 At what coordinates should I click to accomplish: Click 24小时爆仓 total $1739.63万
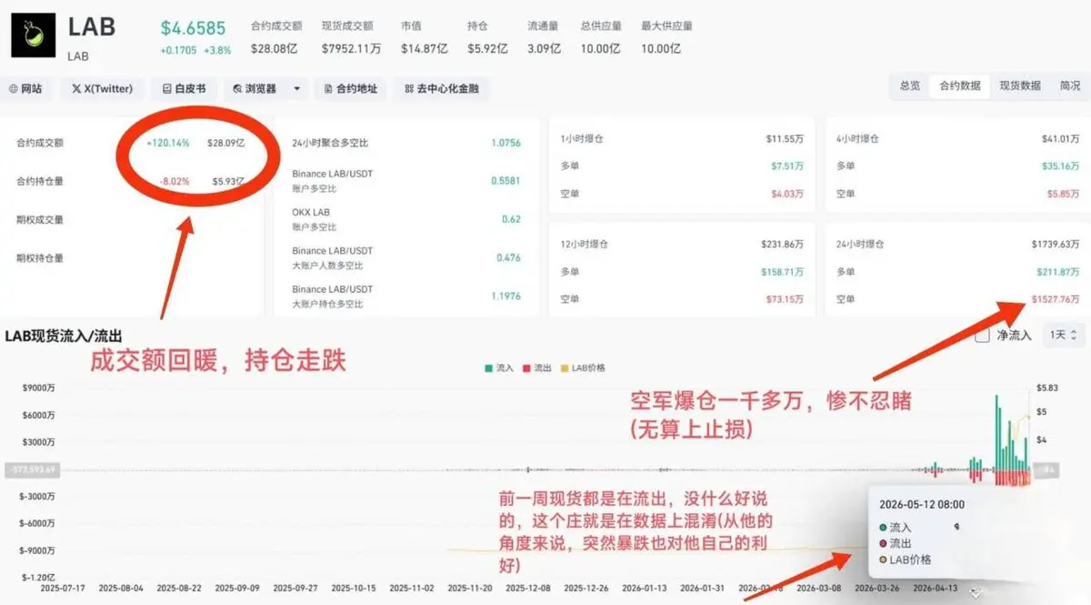(1056, 245)
